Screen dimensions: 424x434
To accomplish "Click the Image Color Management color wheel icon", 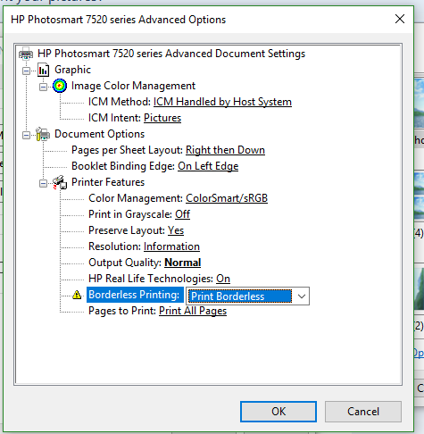I will coord(60,86).
